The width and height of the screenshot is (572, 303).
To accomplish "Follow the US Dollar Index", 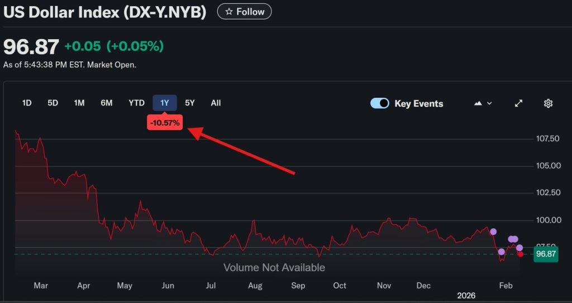I will [x=244, y=11].
